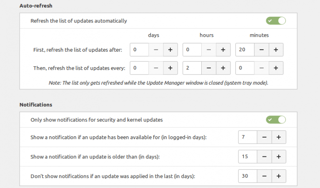The width and height of the screenshot is (320, 188).
Task: Increase update older than days value
Action: click(279, 157)
